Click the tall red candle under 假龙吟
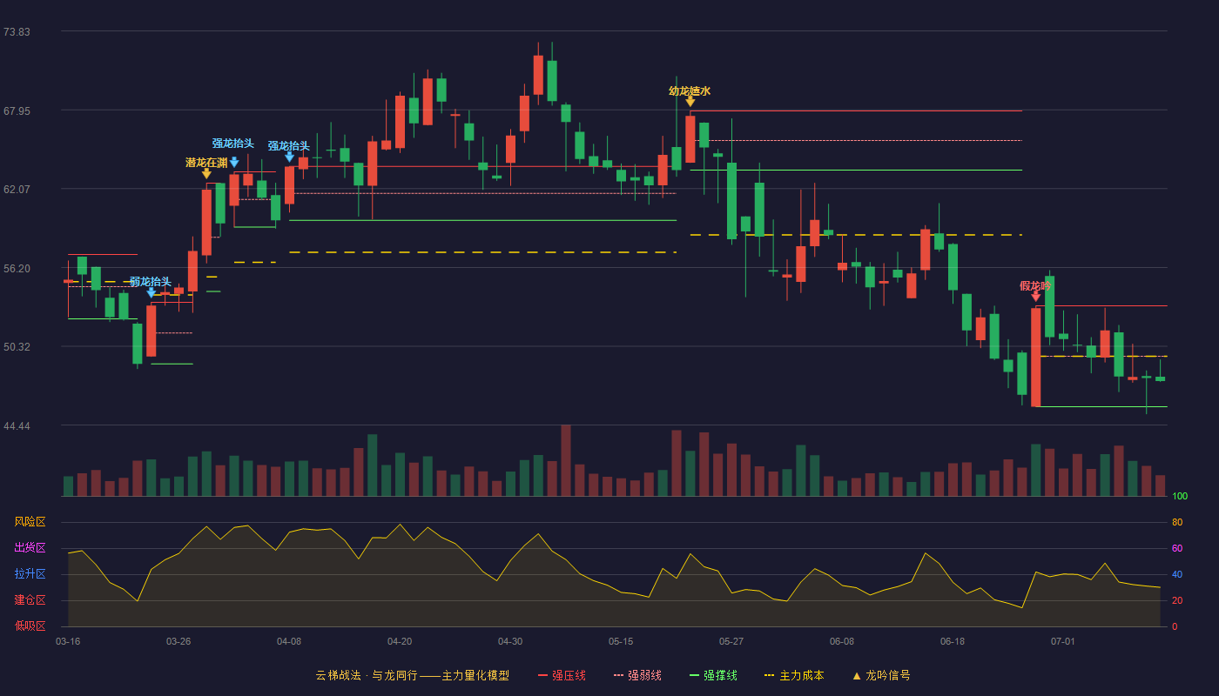Viewport: 1219px width, 696px height. [1036, 358]
